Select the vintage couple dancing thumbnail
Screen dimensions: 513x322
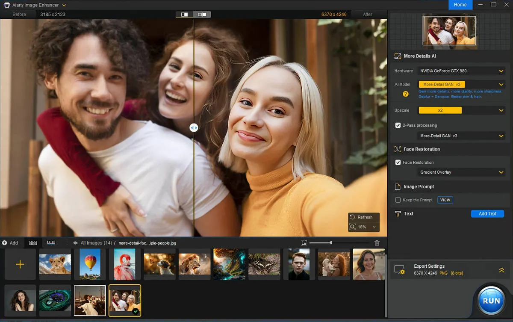90,300
